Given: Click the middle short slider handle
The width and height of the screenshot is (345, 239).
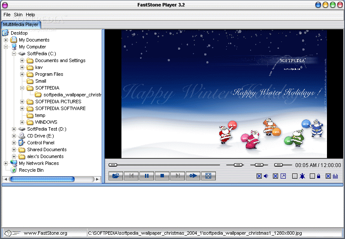Looking at the screenshot, I should coord(259,165).
